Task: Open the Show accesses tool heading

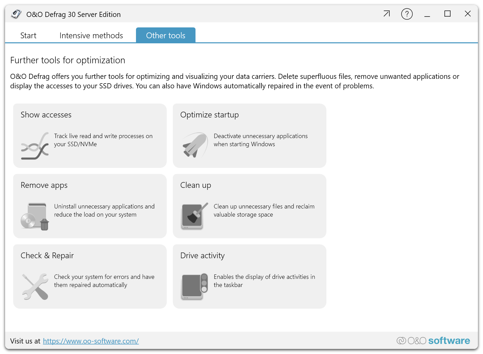Action: point(46,115)
